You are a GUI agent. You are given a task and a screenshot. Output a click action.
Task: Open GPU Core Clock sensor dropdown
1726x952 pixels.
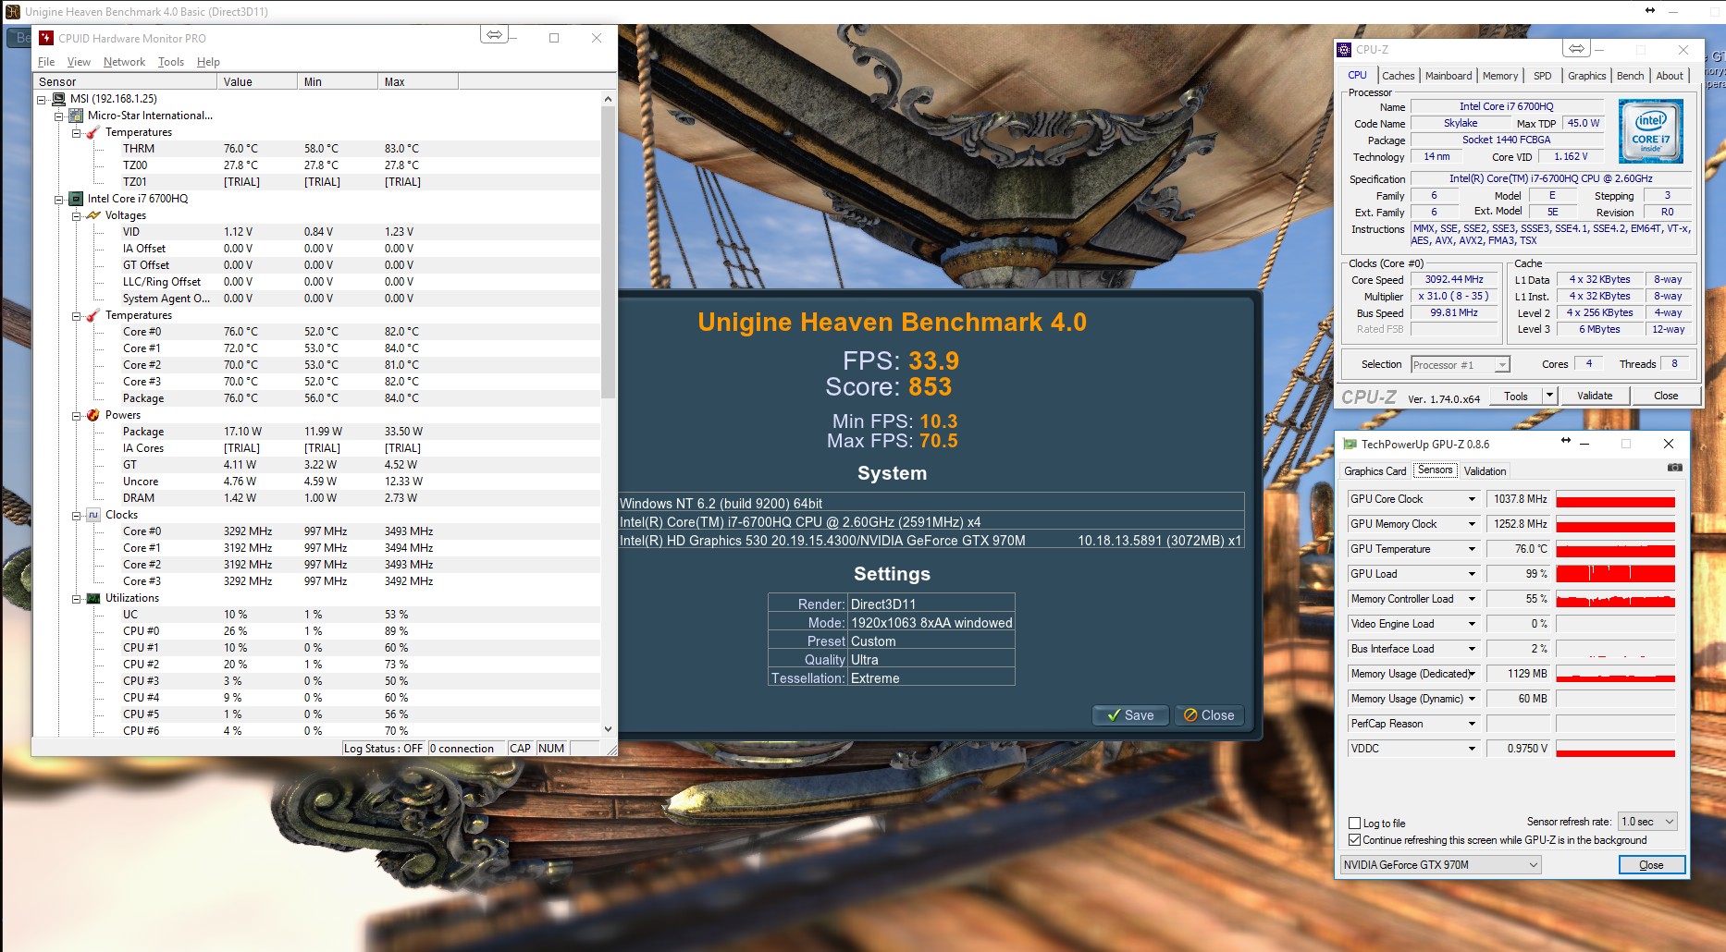(x=1472, y=499)
